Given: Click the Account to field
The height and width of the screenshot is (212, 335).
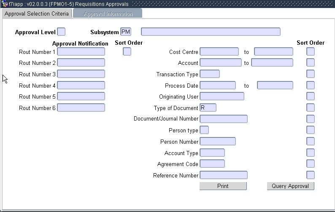Looking at the screenshot, I should (x=272, y=63).
